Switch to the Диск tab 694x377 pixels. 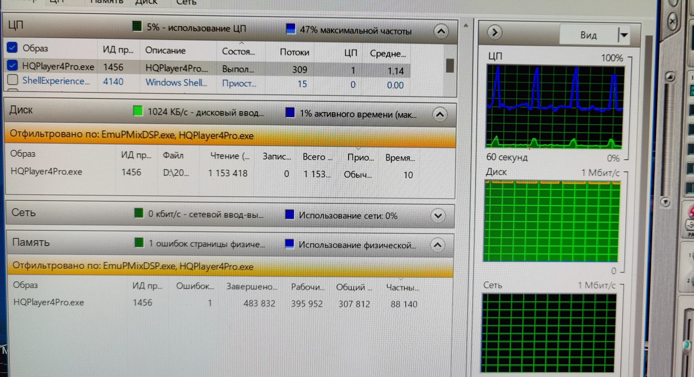pyautogui.click(x=146, y=2)
